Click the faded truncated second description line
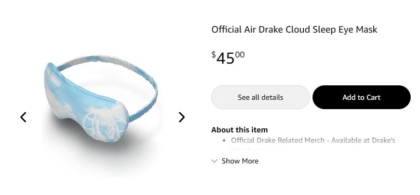420x195 pixels. [x=249, y=149]
